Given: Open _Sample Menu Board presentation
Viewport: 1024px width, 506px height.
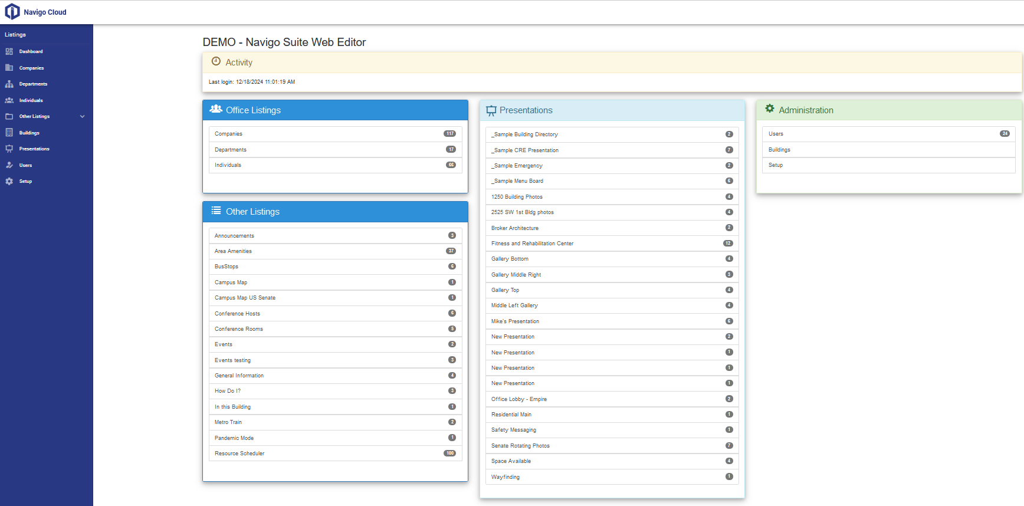Looking at the screenshot, I should click(612, 181).
